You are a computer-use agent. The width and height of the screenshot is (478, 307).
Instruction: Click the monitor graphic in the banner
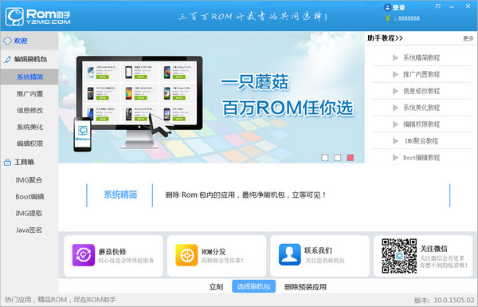139,102
